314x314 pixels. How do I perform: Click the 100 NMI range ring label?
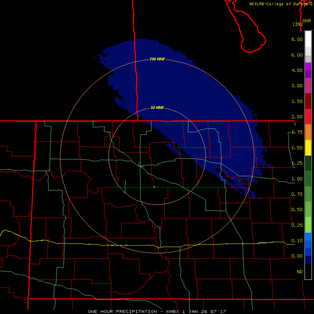[x=157, y=59]
